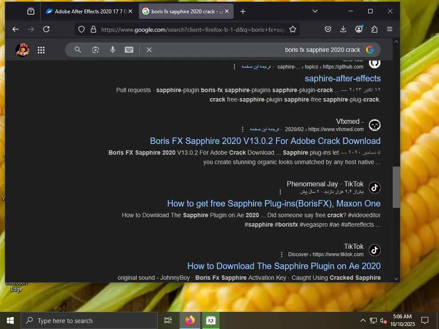This screenshot has height=329, width=439.
Task: Open the saphire-after-effects GitHub result
Action: pos(343,79)
